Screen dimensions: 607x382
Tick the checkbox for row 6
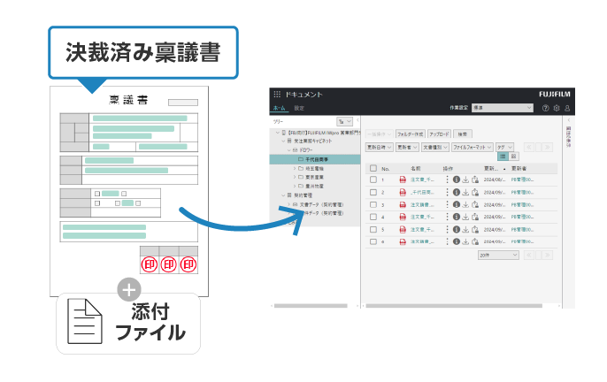373,241
